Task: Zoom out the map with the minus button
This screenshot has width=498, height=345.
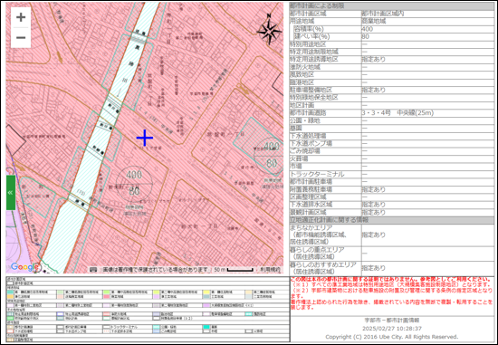Action: pos(21,38)
